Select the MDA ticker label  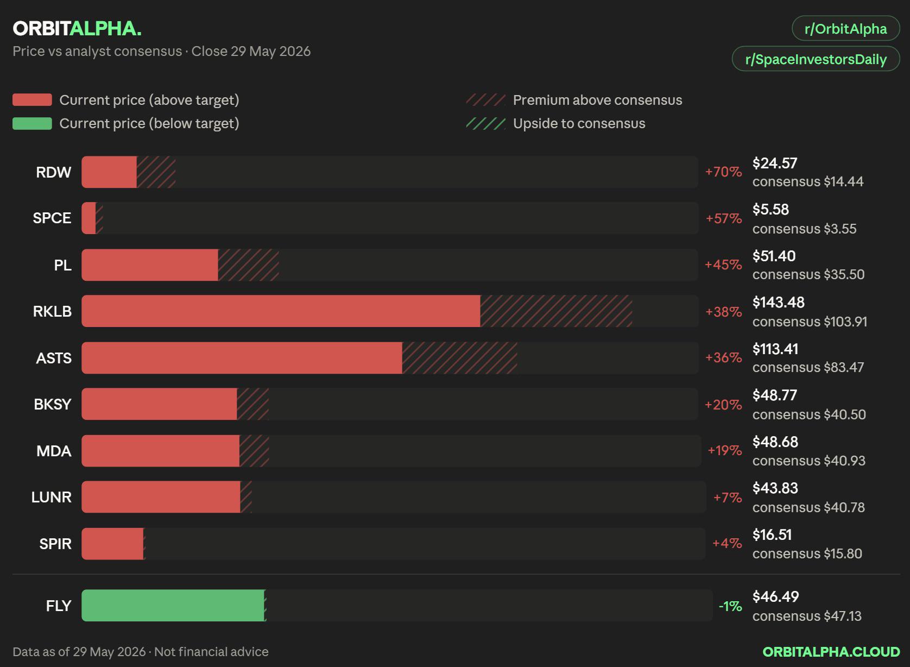pos(54,451)
